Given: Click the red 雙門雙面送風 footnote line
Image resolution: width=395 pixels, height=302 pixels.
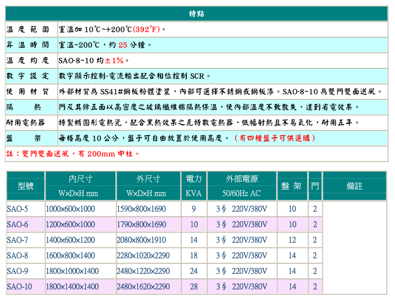Looking at the screenshot, I should pos(73,154).
